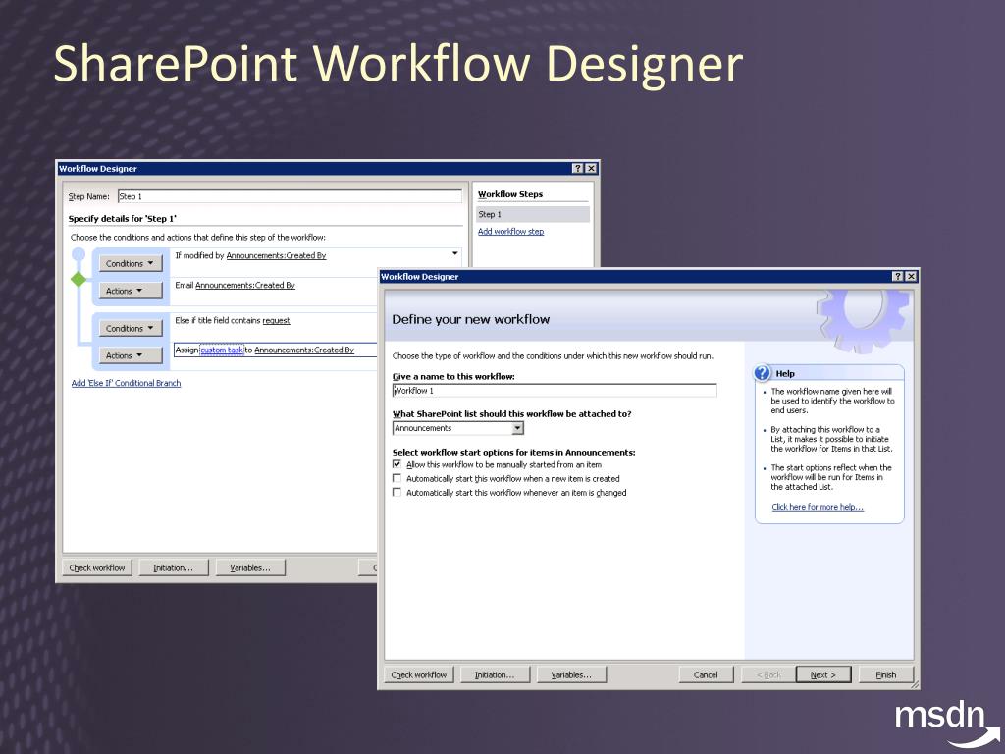Click the help question mark in back Workflow Designer title bar
The image size is (1005, 754).
(577, 168)
